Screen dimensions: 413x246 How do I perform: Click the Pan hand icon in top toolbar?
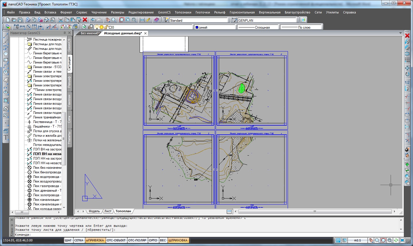pos(108,20)
